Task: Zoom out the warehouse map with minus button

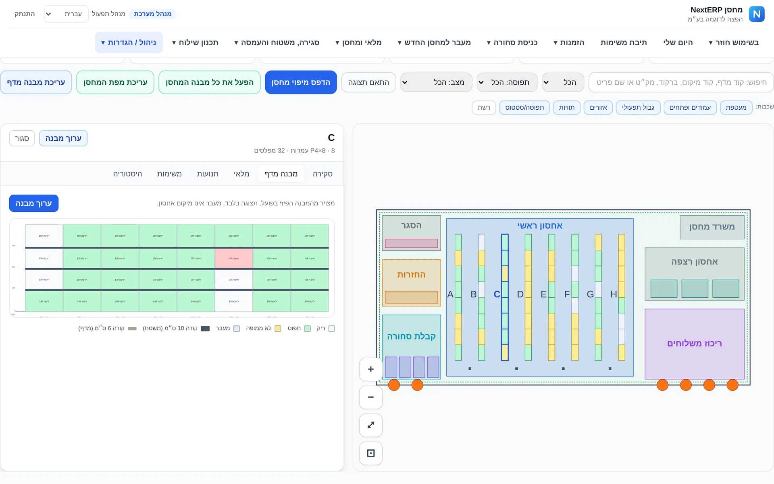Action: (x=371, y=397)
